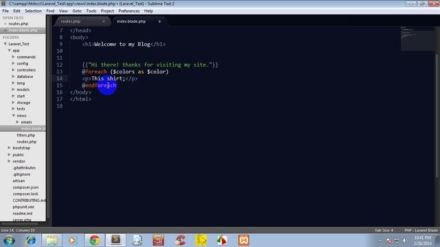Expand the config folder

point(13,63)
